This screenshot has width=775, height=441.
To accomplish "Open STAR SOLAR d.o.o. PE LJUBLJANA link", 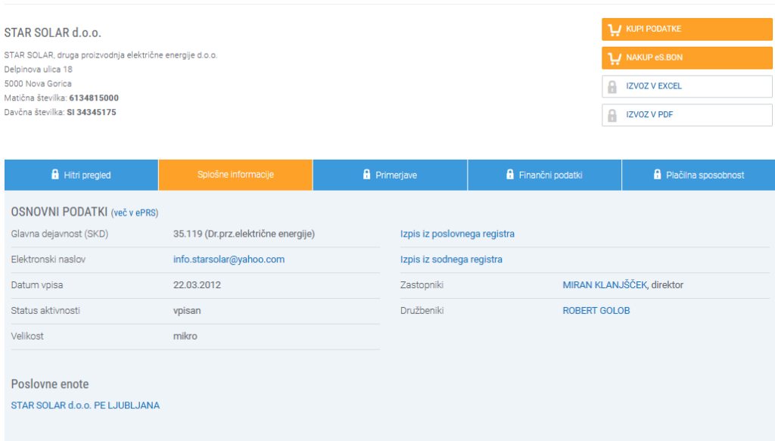I will [x=86, y=405].
